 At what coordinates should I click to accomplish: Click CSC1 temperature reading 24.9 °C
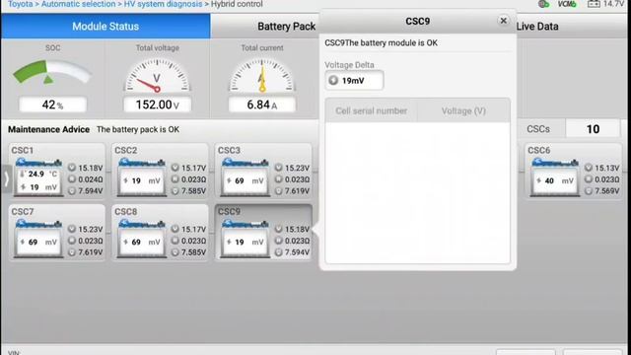(38, 174)
